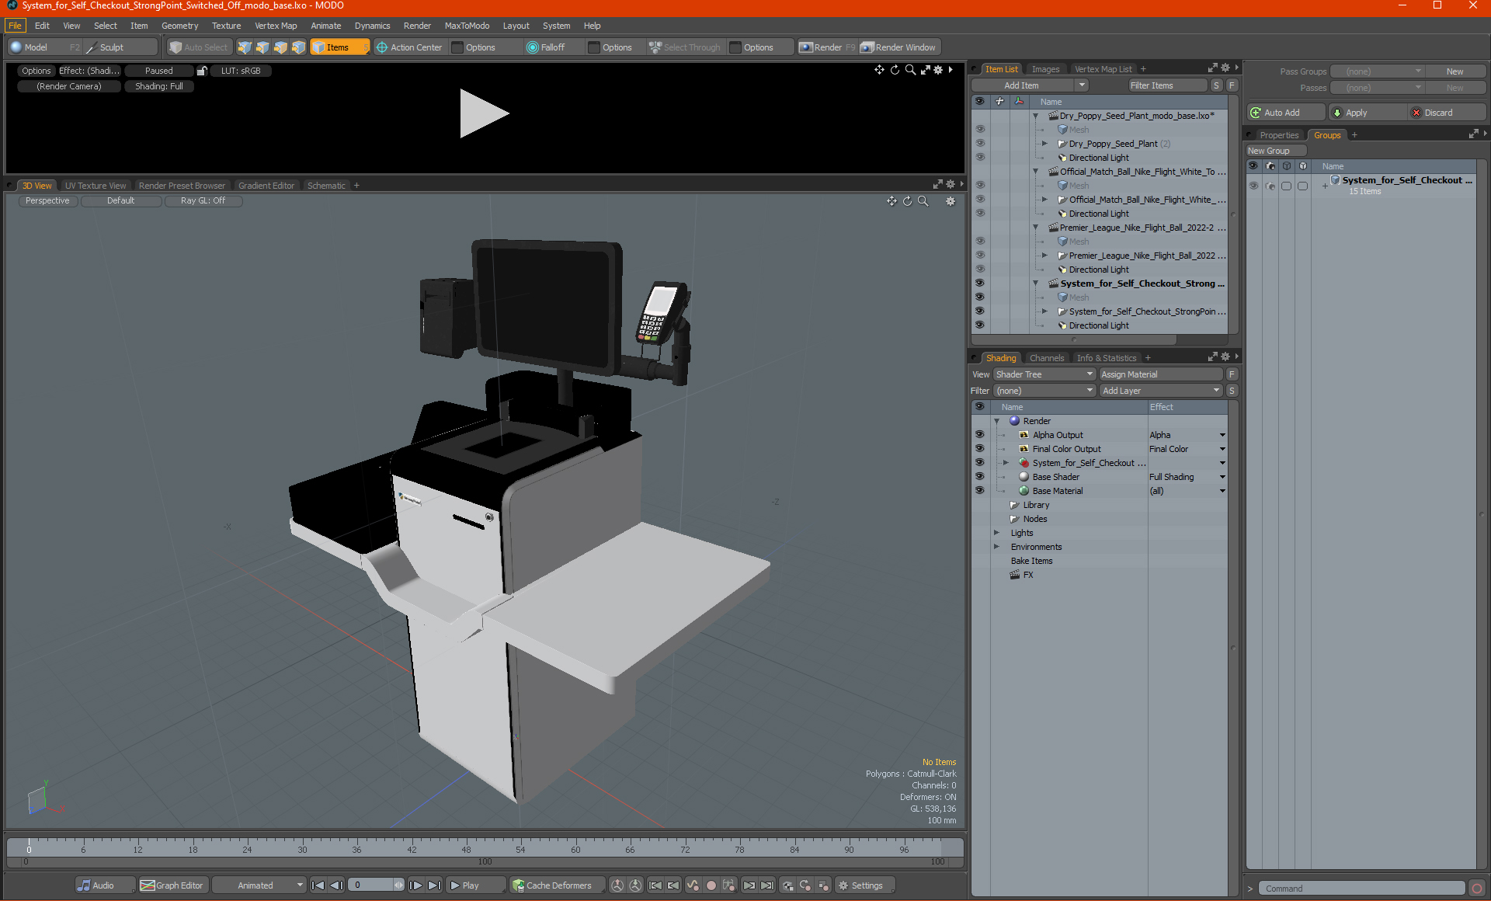Screen dimensions: 1491x901
Task: Open Shader Tree view dropdown
Action: [1044, 374]
